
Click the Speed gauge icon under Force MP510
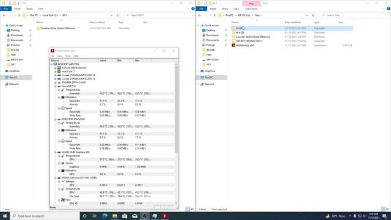click(63, 108)
